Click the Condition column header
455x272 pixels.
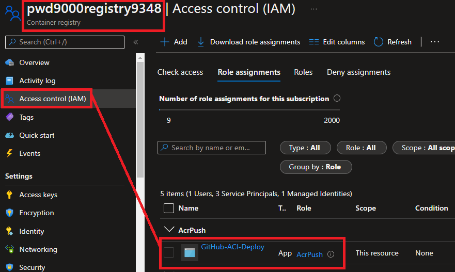coord(431,208)
